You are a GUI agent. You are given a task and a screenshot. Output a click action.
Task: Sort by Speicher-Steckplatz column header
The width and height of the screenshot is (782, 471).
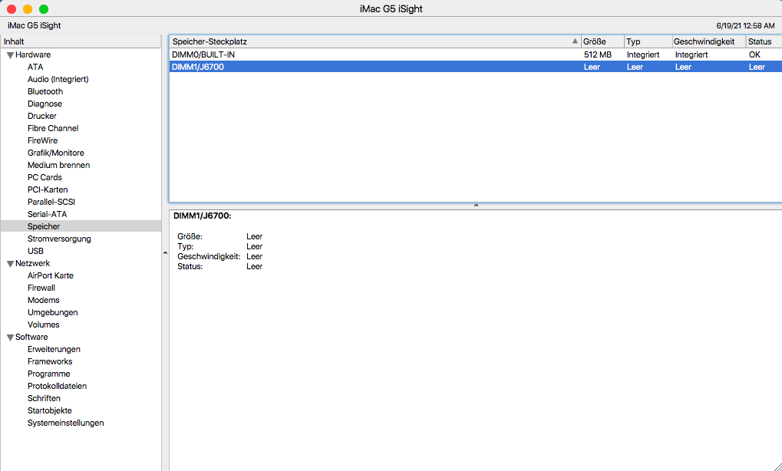(x=375, y=41)
